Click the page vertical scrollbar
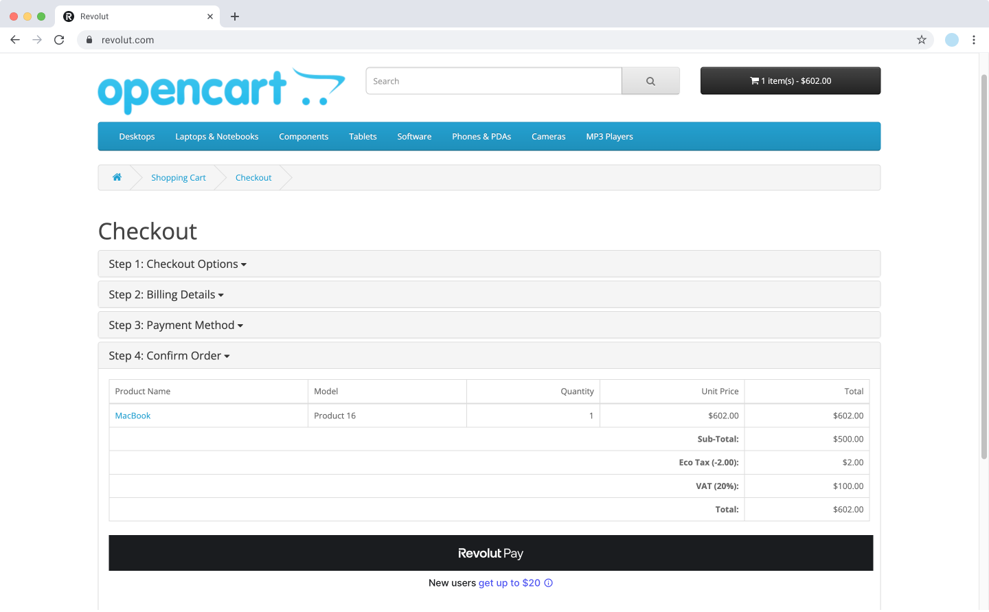Image resolution: width=989 pixels, height=612 pixels. 984,268
